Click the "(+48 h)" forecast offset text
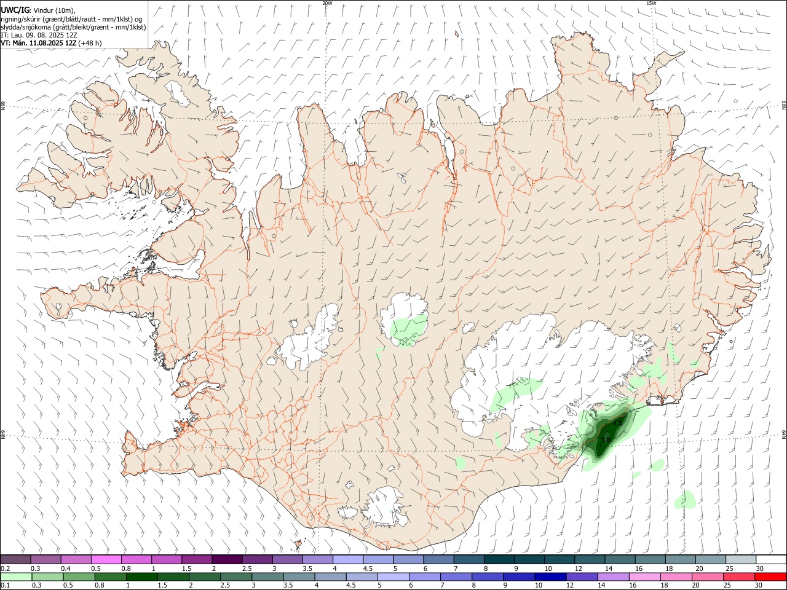The height and width of the screenshot is (590, 787). (90, 43)
